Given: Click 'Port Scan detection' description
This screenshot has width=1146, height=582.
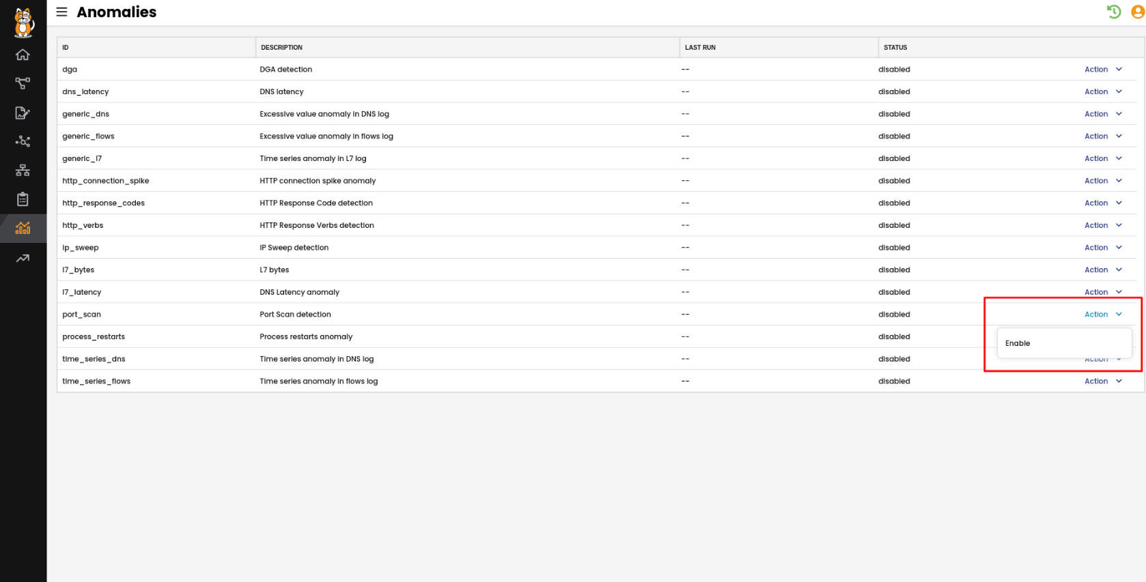Looking at the screenshot, I should [x=295, y=315].
